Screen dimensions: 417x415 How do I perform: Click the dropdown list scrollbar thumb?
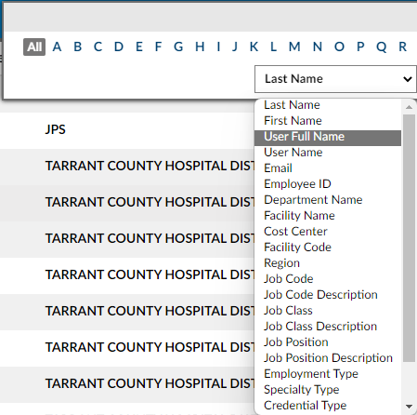coord(409,238)
